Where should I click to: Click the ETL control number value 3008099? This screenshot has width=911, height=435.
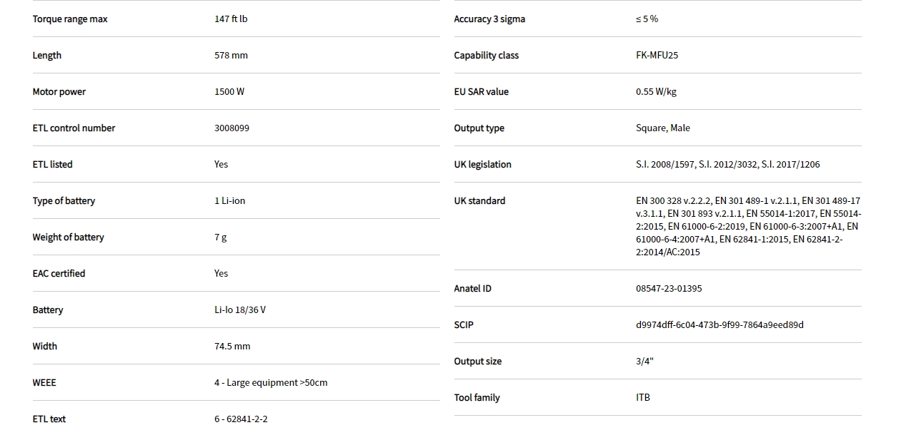coord(232,128)
